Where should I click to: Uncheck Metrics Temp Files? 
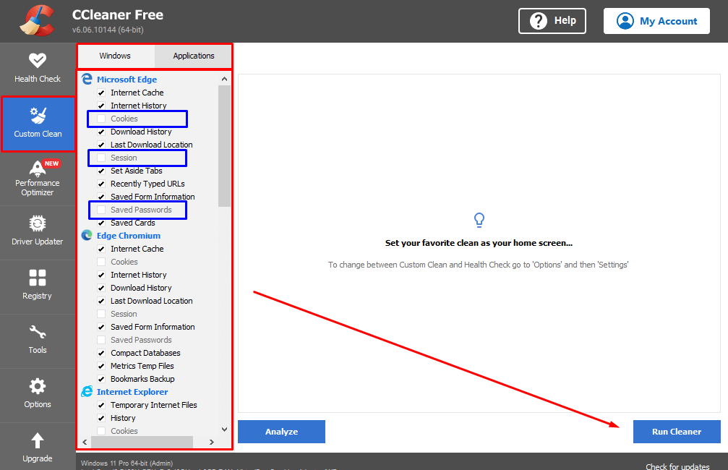click(101, 365)
